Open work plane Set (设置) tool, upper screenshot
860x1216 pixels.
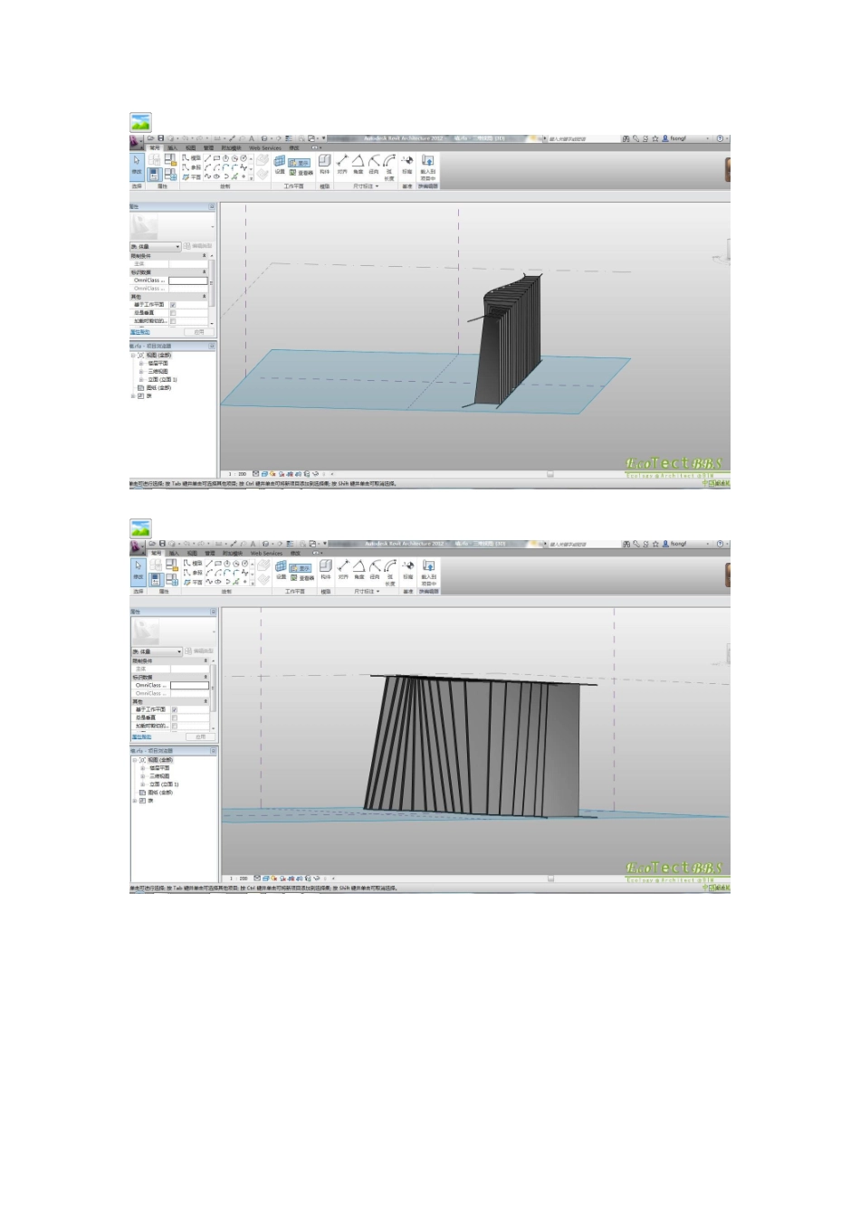280,164
